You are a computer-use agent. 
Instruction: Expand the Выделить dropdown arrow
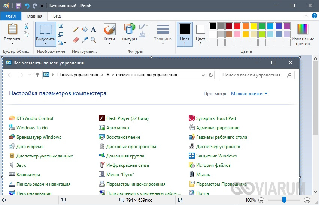coord(46,43)
